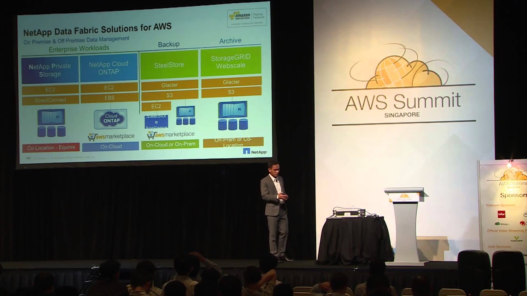Screen dimensions: 527x296
Task: Click the blue On-Cloud label
Action: [x=110, y=146]
